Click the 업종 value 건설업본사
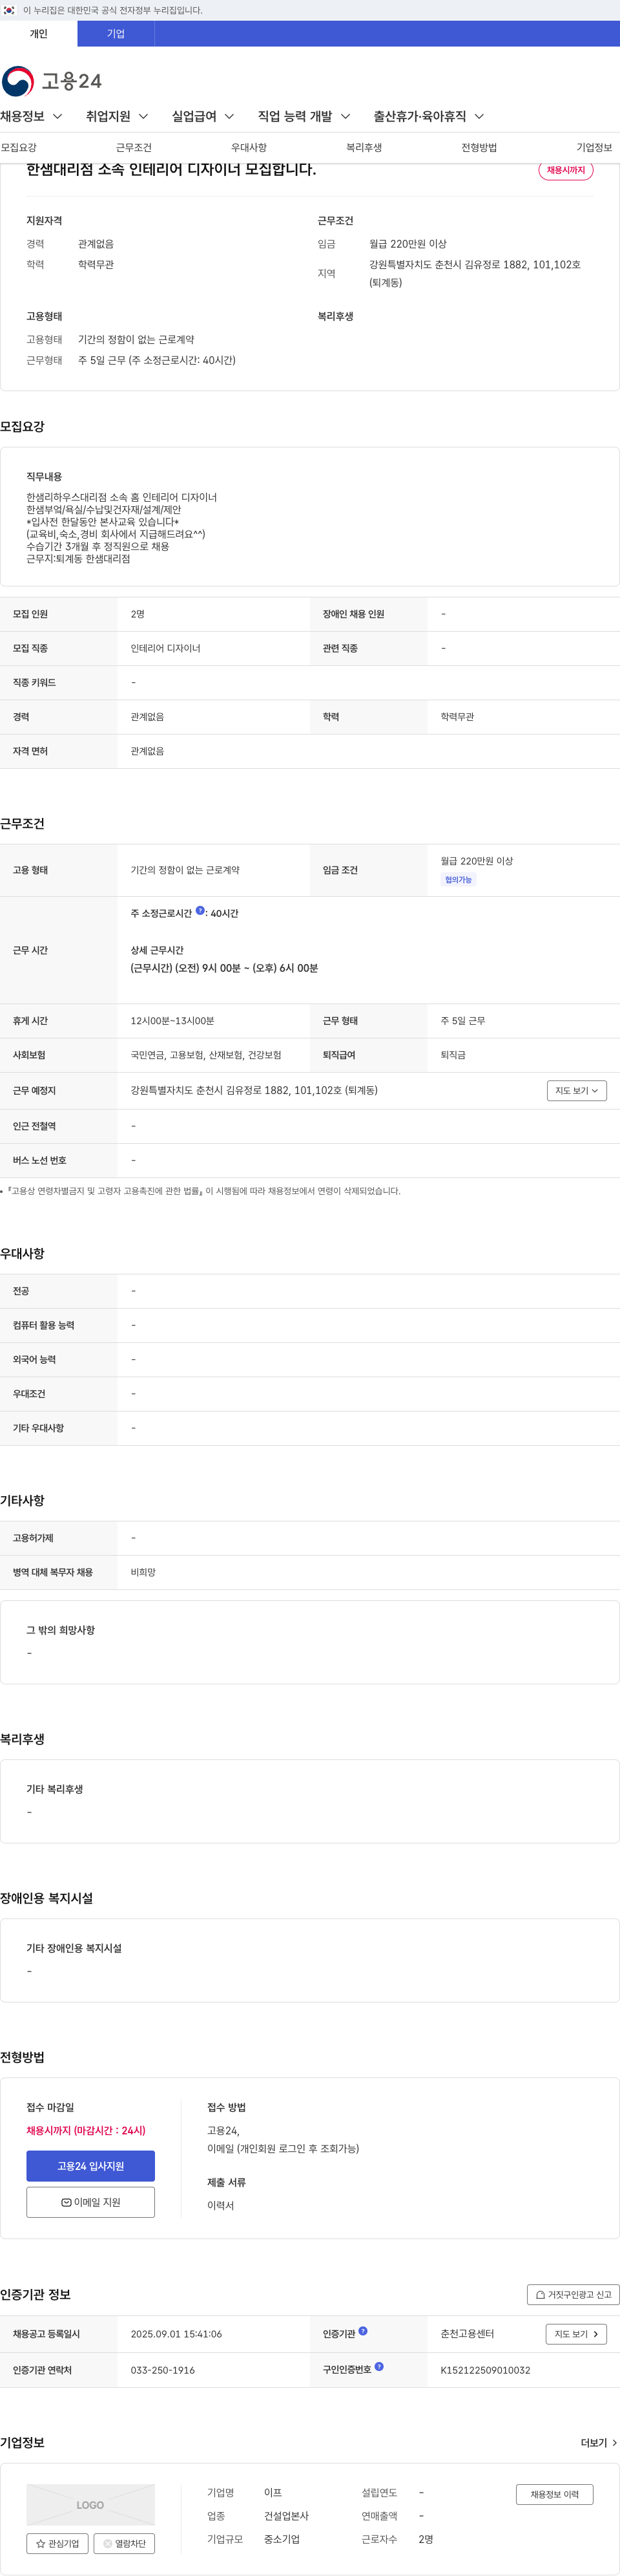 pos(287,2516)
